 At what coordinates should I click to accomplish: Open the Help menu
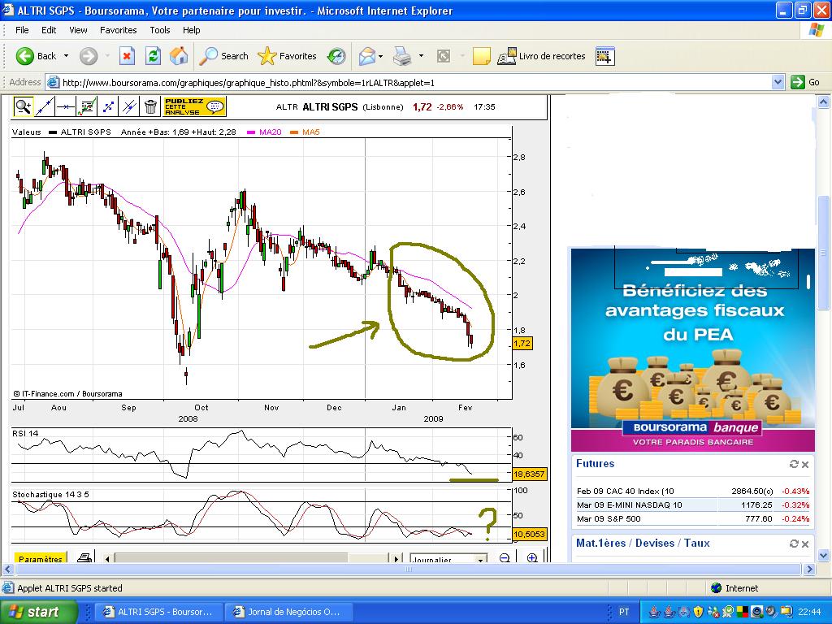pos(192,30)
